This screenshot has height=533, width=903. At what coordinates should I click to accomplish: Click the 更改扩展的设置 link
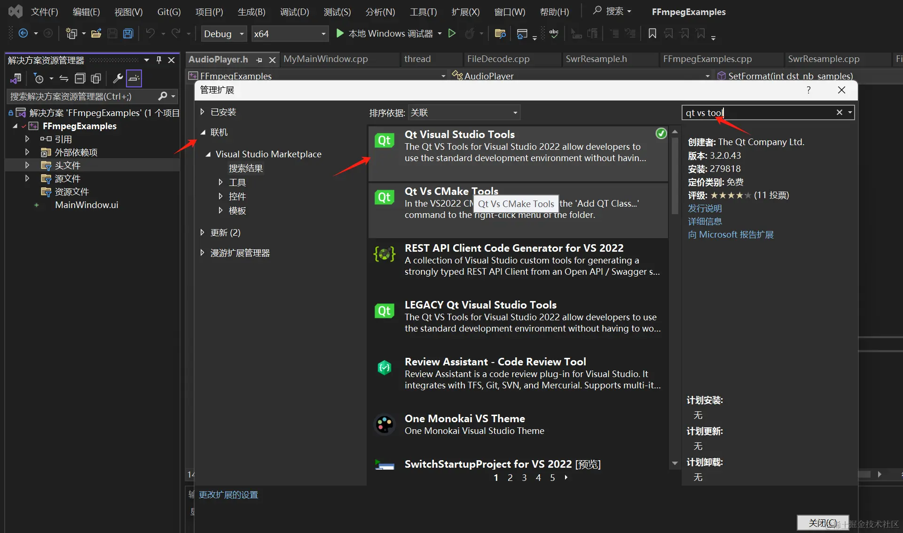click(228, 494)
